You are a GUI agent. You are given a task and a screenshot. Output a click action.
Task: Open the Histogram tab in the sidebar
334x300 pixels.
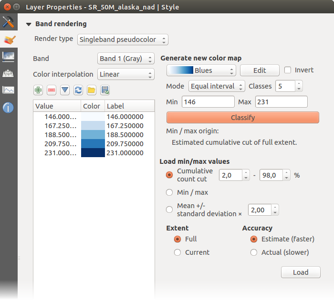(8, 90)
